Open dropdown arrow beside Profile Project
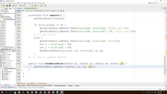 pyautogui.click(x=46, y=5)
